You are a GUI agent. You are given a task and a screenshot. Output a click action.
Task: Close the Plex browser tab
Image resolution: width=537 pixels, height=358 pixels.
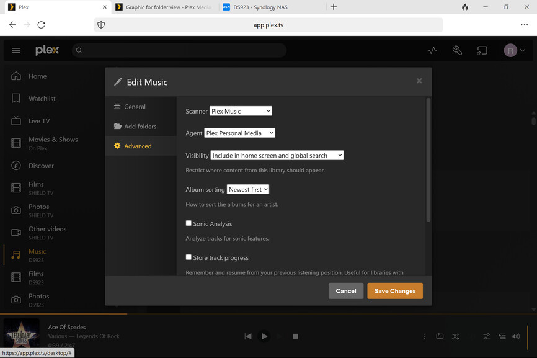tap(104, 7)
